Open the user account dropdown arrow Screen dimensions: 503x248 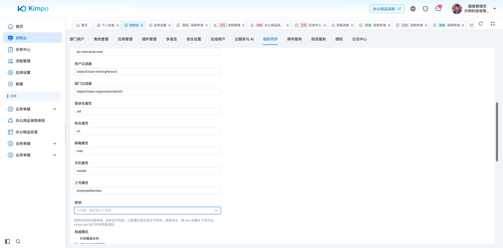click(x=495, y=9)
